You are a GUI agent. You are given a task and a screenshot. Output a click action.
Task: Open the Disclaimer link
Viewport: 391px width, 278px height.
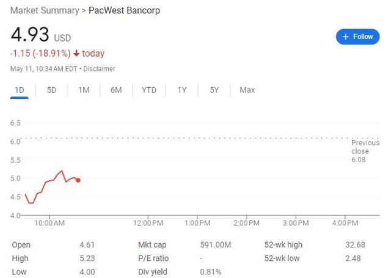tap(99, 69)
